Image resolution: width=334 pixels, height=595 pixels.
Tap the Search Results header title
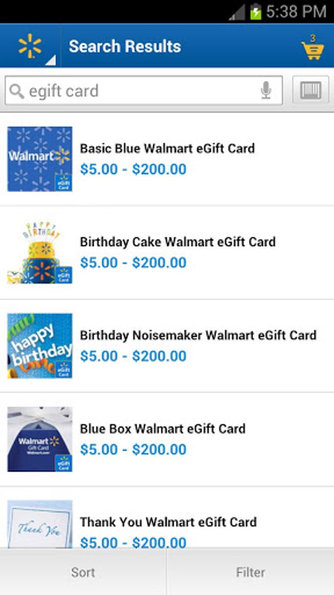point(125,46)
